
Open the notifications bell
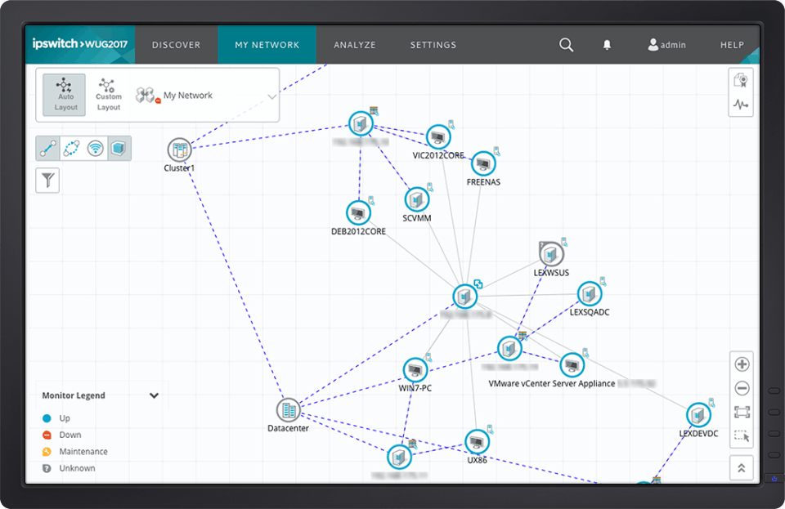coord(607,45)
